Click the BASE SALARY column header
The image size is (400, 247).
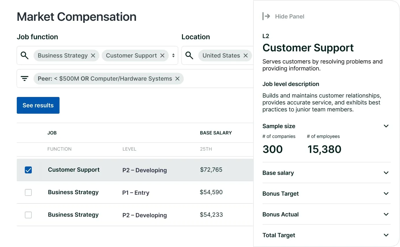tap(216, 133)
